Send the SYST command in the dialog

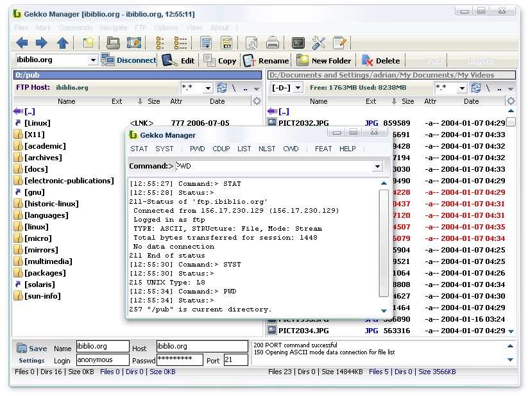pos(164,149)
